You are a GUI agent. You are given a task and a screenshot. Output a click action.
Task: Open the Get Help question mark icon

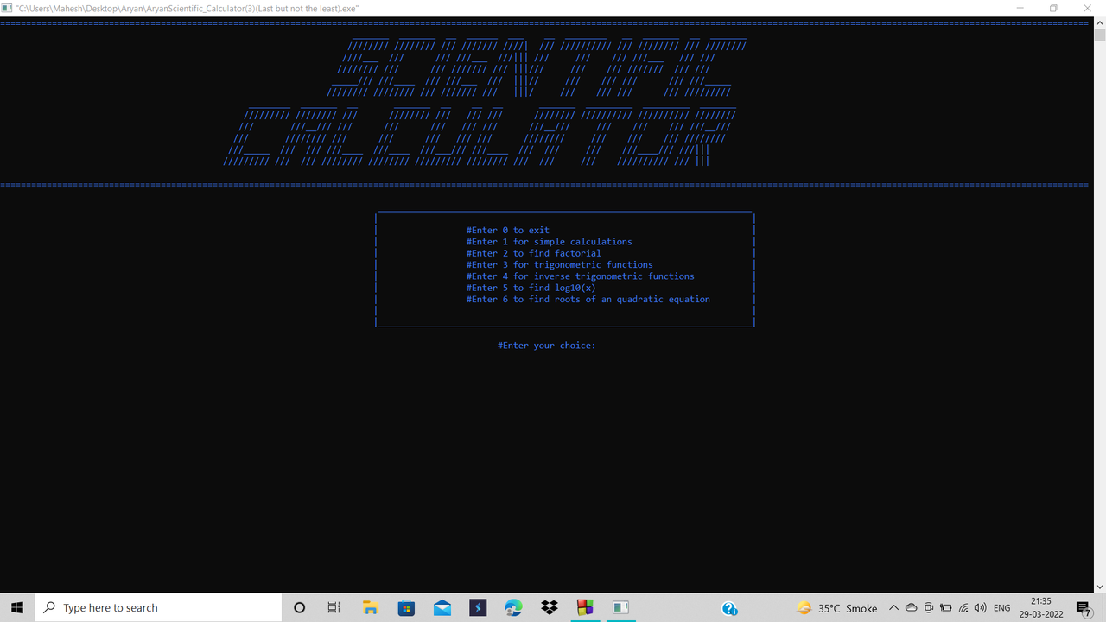[x=729, y=608]
